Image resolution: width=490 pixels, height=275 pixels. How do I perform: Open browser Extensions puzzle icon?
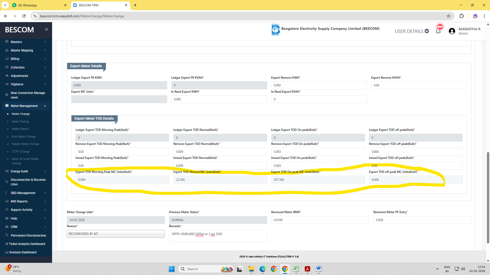(x=461, y=16)
